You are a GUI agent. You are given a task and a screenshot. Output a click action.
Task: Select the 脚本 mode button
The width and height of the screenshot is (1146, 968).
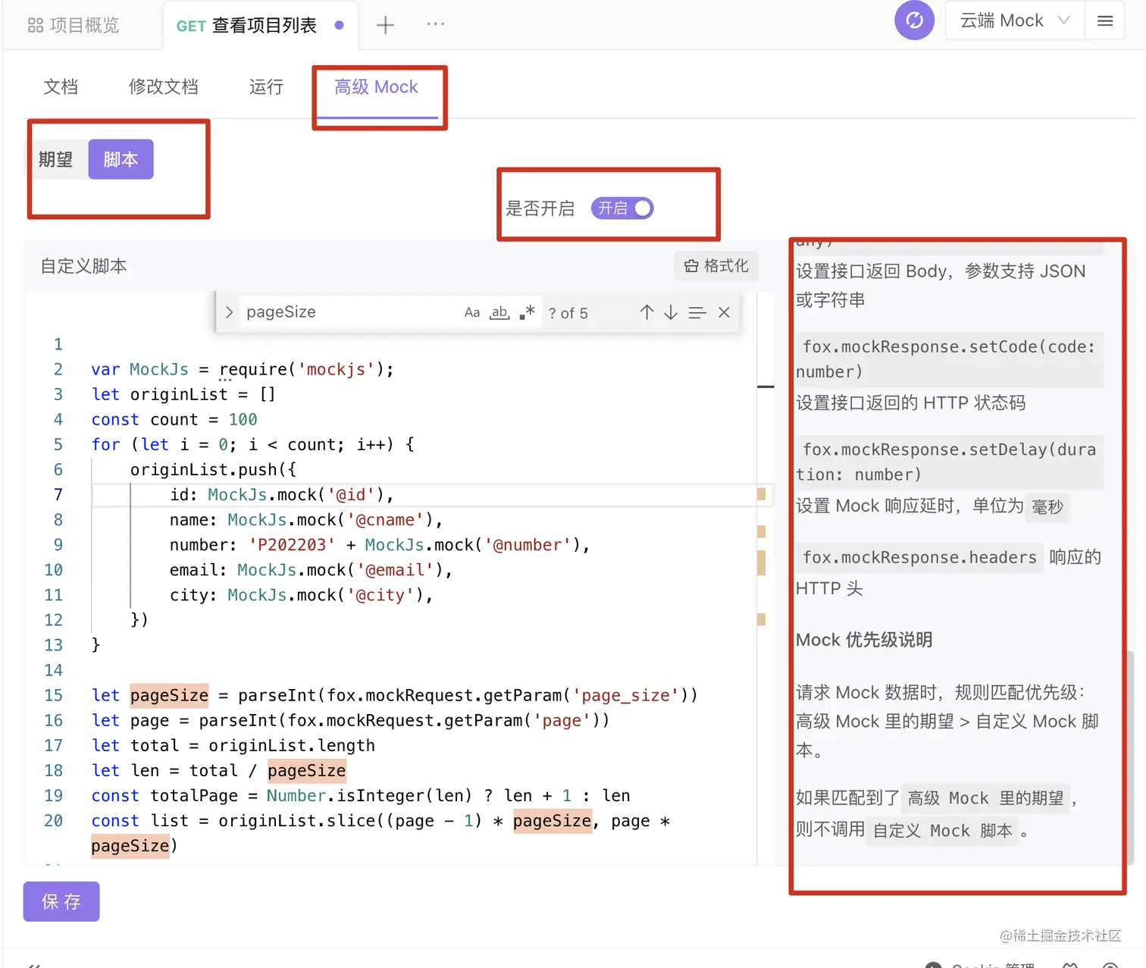pos(121,159)
